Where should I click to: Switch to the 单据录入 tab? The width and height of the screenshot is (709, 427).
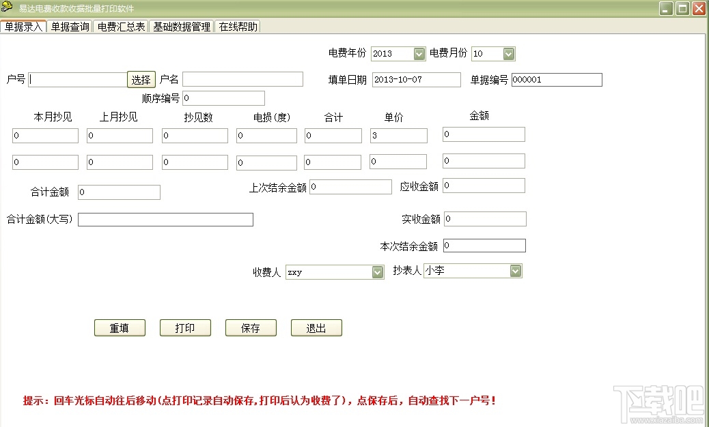click(23, 27)
